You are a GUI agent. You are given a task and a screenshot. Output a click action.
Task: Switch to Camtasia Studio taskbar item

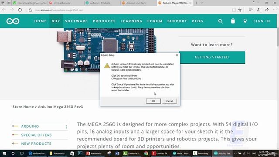[x=132, y=153]
